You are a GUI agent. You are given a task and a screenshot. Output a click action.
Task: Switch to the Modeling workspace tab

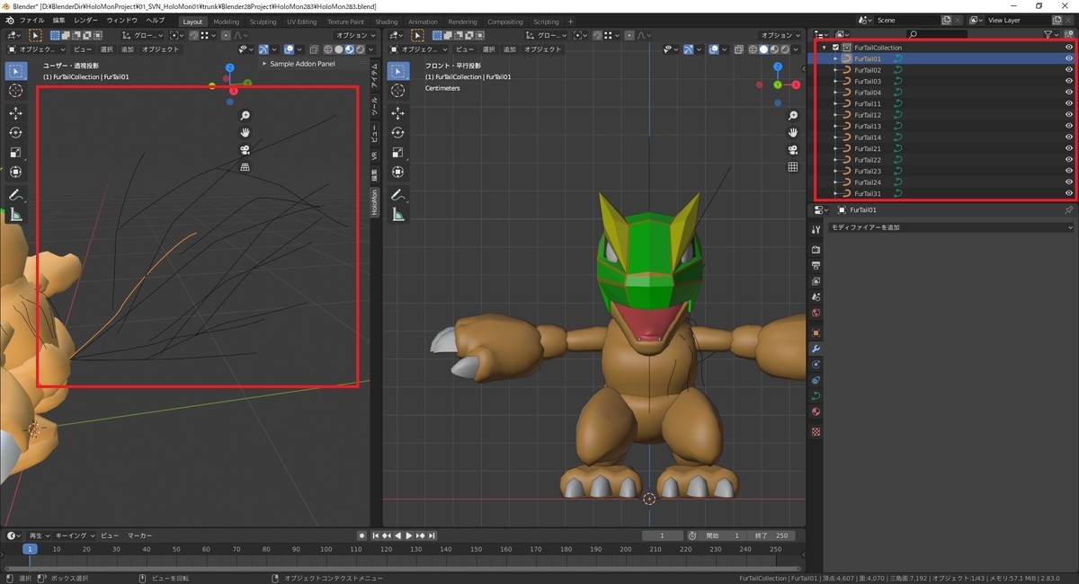227,22
